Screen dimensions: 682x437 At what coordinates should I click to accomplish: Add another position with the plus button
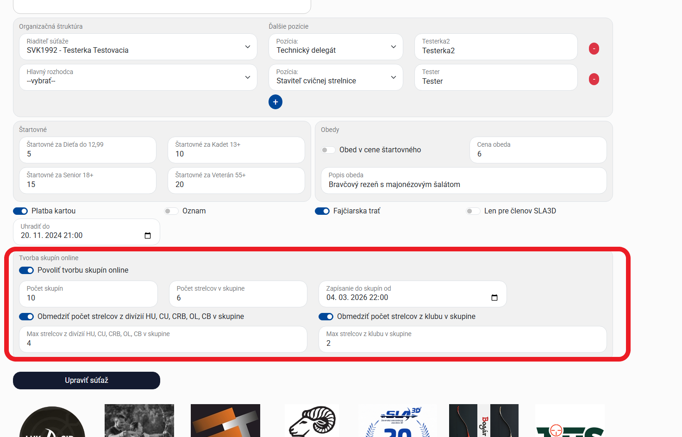pyautogui.click(x=275, y=102)
